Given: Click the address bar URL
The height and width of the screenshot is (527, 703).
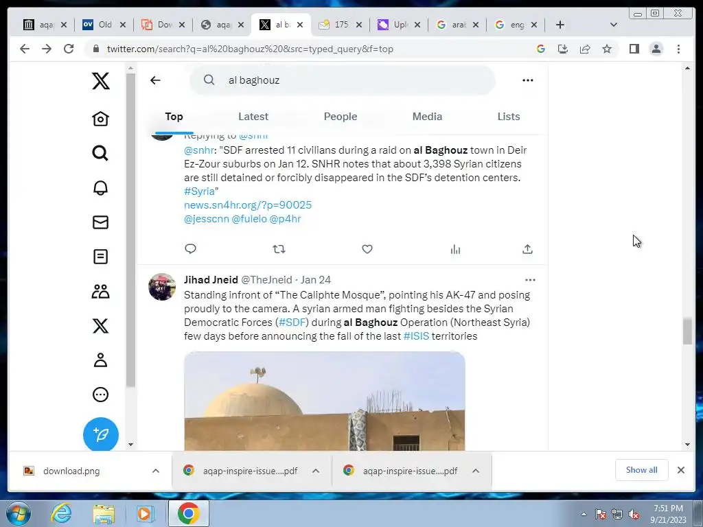Looking at the screenshot, I should [250, 49].
